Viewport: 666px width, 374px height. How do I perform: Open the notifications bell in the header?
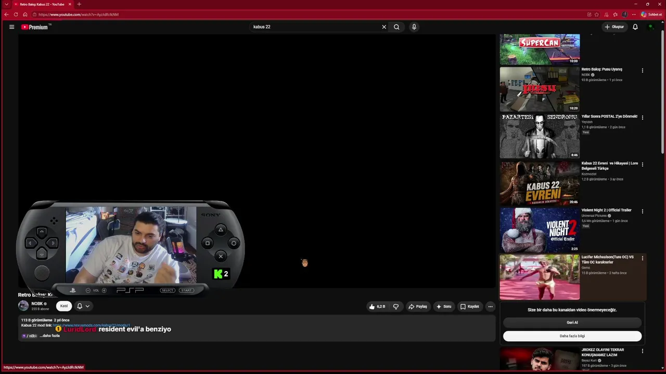click(x=635, y=27)
